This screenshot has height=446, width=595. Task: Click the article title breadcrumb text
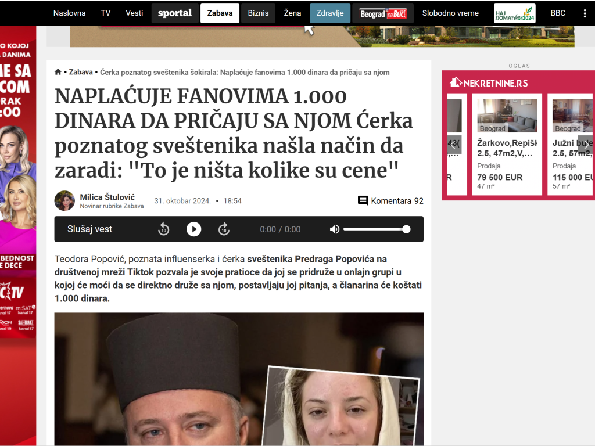tap(245, 72)
